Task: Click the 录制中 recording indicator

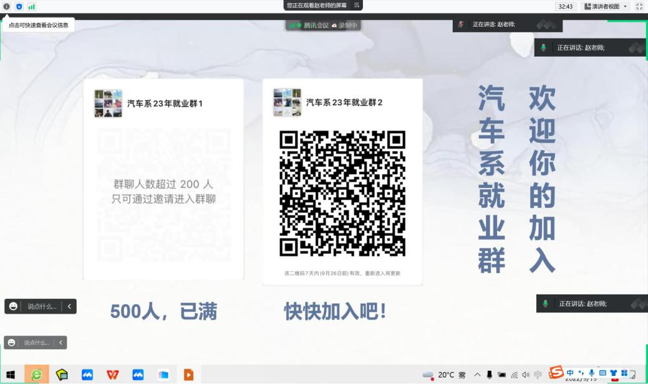Action: coord(345,25)
